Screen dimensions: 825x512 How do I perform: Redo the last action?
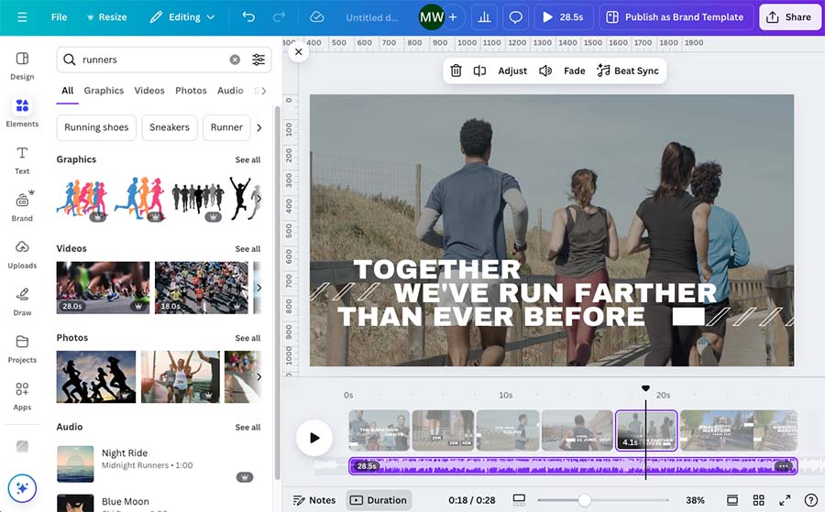[279, 17]
